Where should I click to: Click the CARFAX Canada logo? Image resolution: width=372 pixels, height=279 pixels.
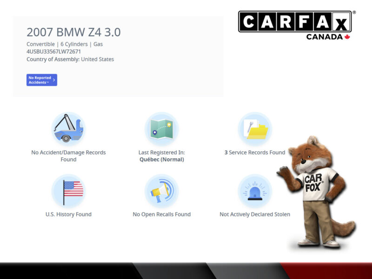coord(297,25)
